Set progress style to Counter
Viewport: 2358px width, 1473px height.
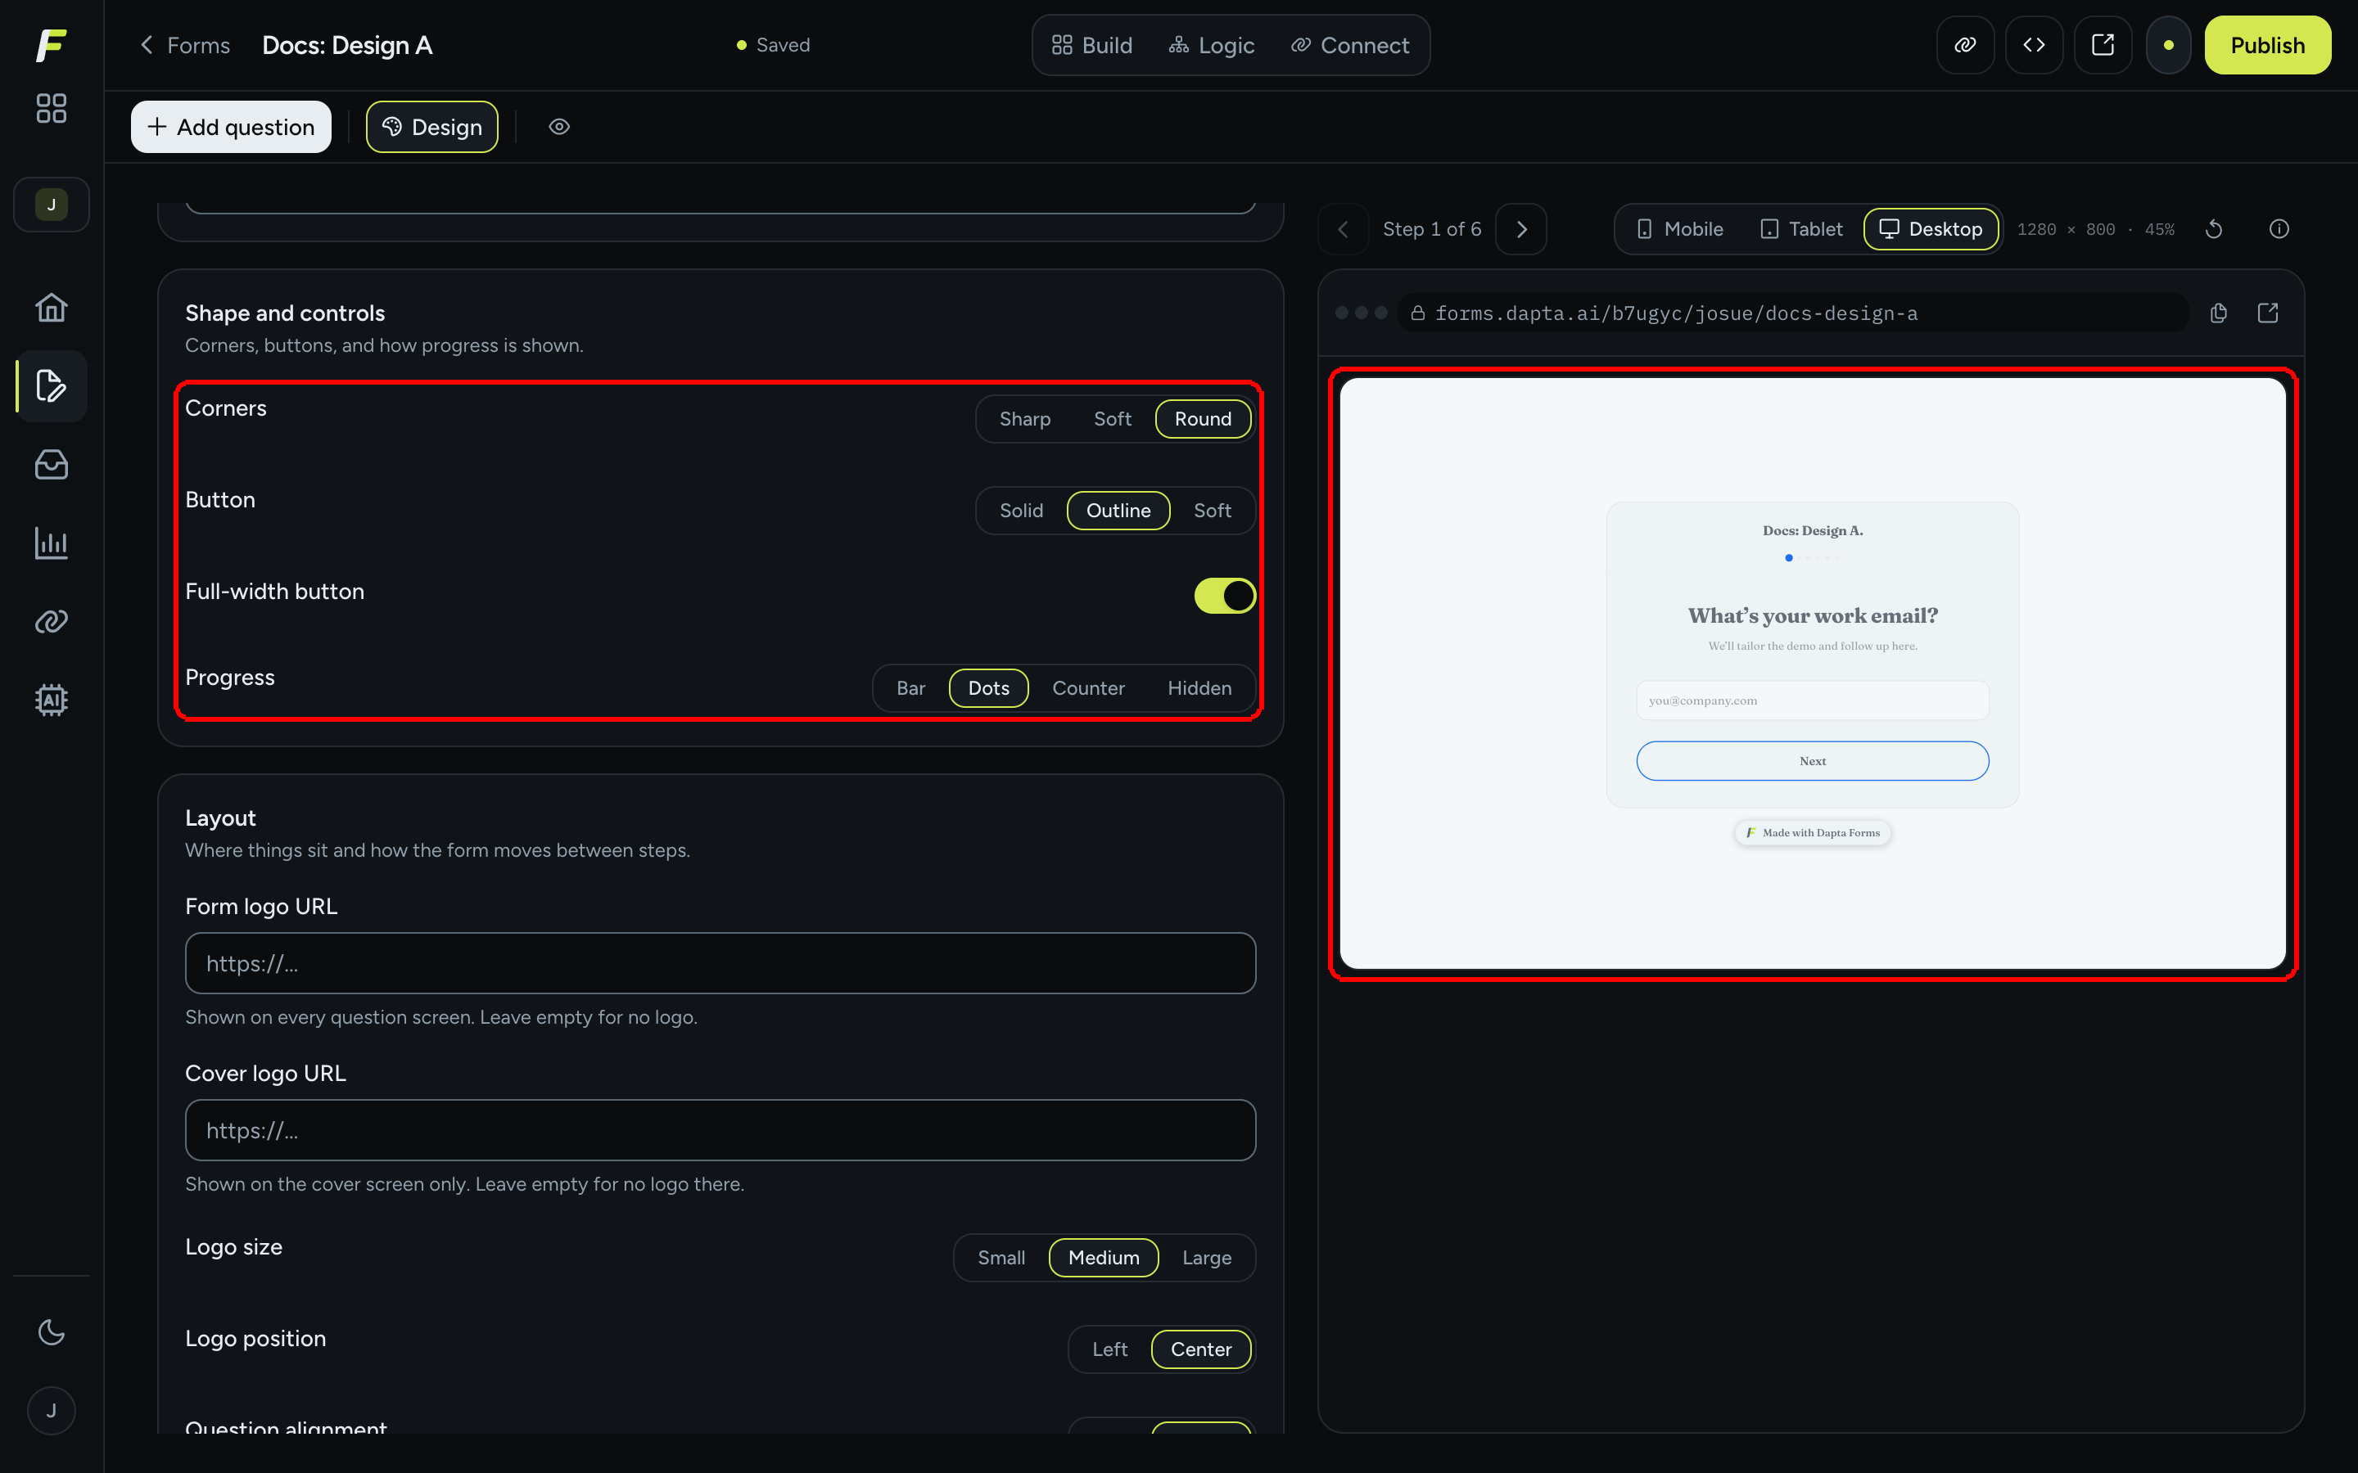pos(1087,687)
